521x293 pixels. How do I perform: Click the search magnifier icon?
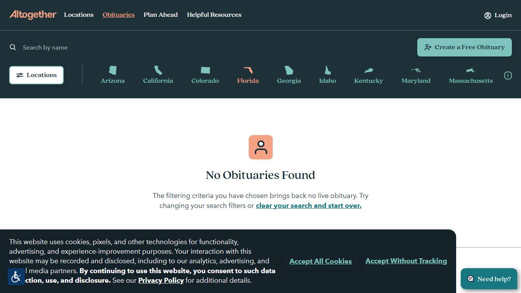13,47
